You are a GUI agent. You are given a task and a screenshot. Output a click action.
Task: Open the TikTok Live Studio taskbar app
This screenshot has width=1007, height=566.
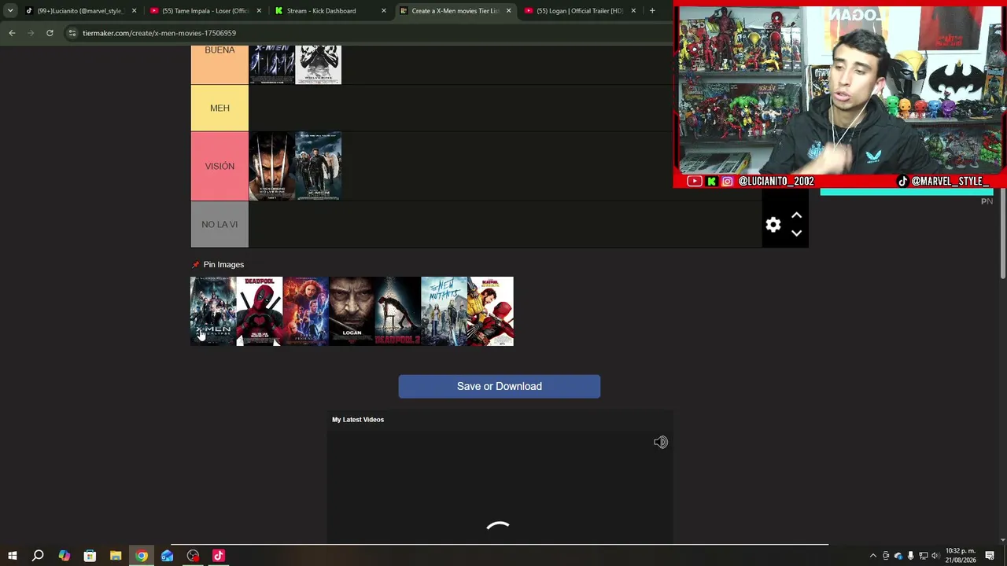point(219,556)
